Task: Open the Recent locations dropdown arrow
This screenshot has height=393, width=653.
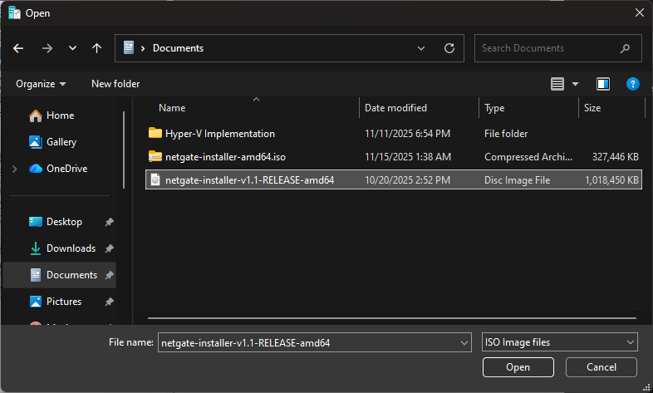Action: click(72, 48)
